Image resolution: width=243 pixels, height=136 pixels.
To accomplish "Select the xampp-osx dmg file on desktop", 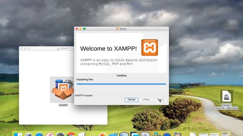I will tap(227, 100).
